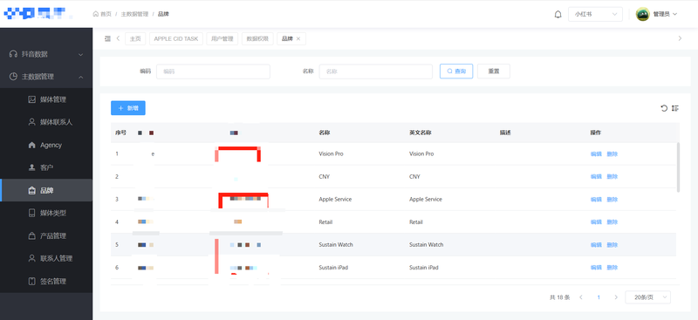This screenshot has height=320, width=698.
Task: Open the column settings icon
Action: tap(675, 108)
